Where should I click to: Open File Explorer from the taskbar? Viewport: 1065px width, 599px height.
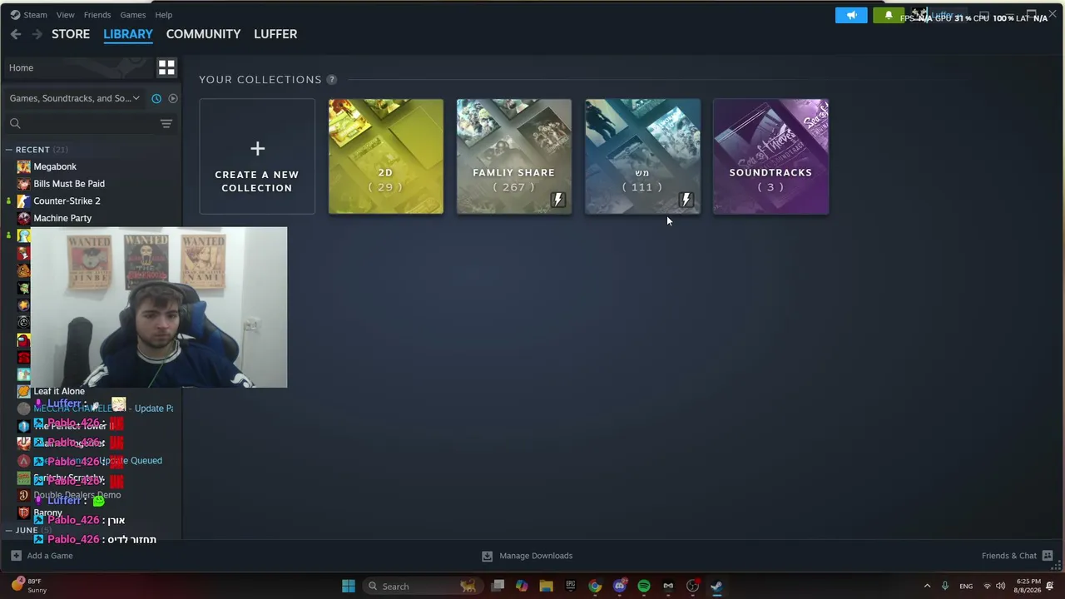(x=546, y=587)
